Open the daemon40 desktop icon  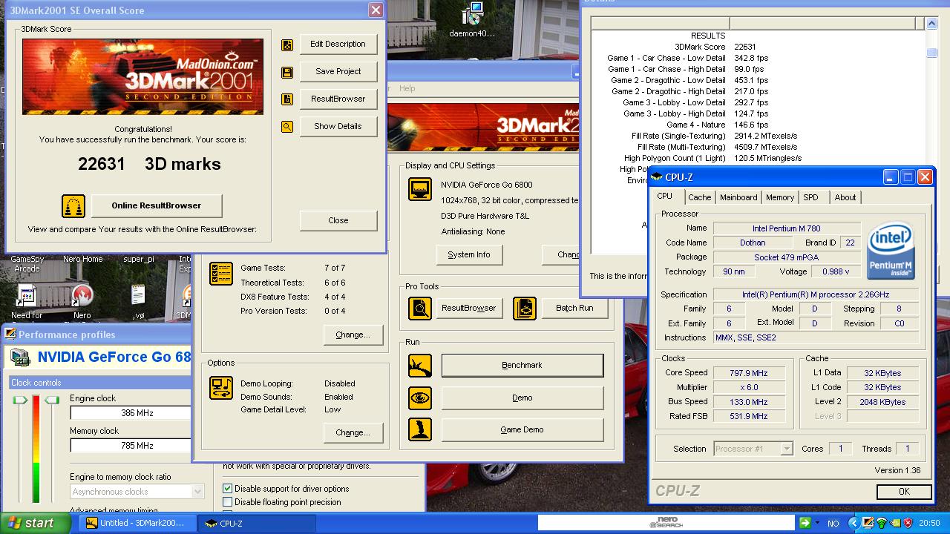[472, 14]
